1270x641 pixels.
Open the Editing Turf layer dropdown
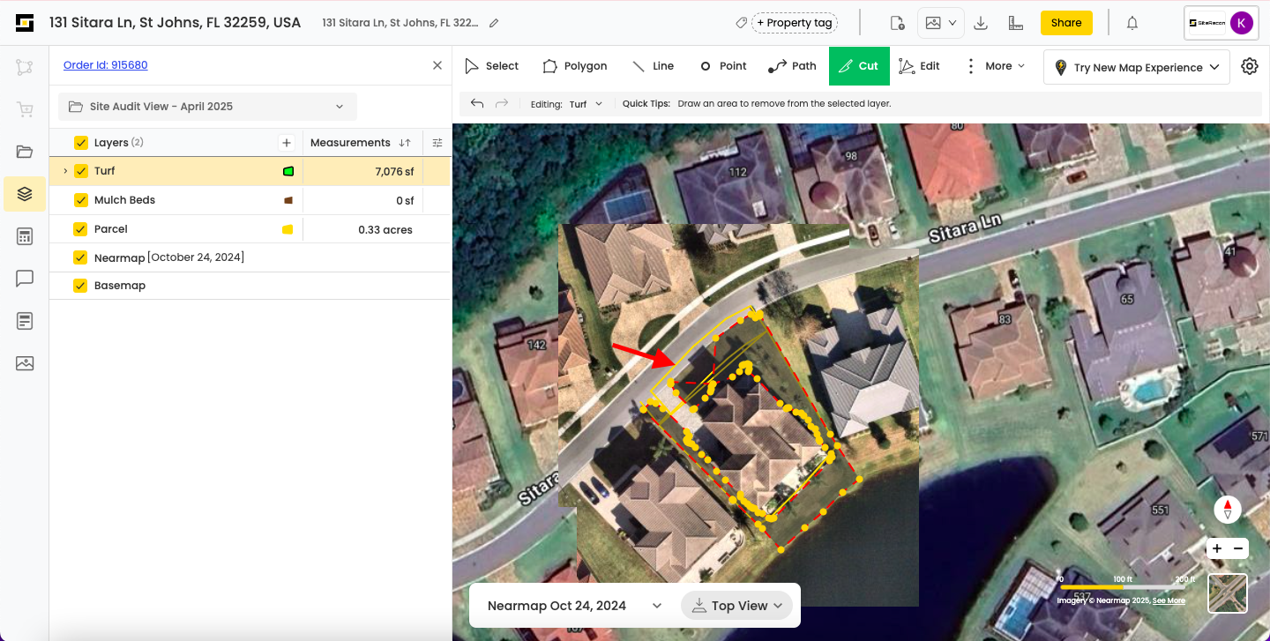click(x=586, y=103)
